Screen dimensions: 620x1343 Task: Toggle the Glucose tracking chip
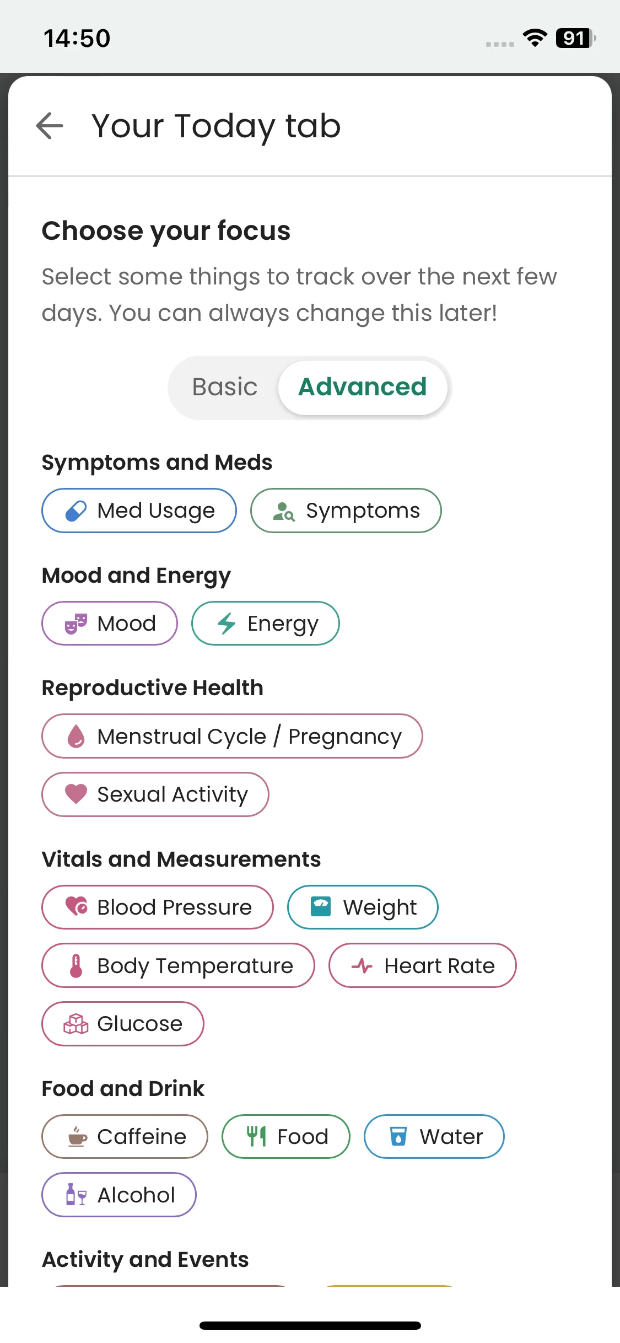(x=122, y=1024)
